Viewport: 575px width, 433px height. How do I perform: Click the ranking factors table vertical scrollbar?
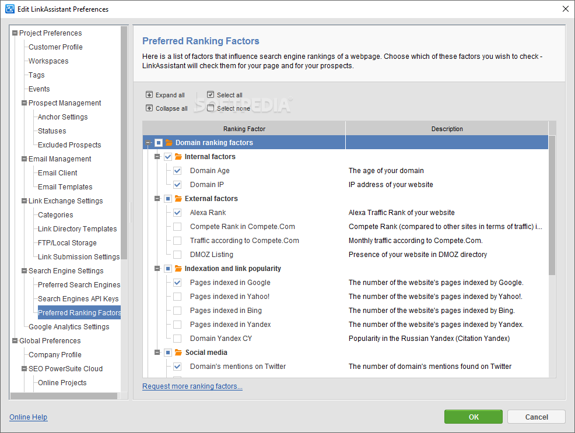(552, 205)
